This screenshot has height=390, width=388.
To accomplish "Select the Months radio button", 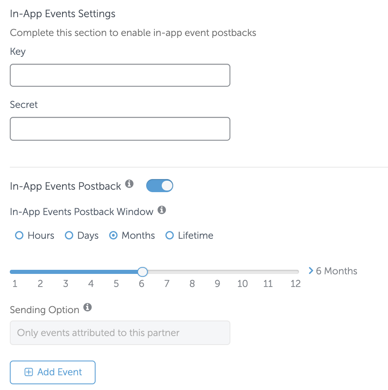I will coord(114,235).
